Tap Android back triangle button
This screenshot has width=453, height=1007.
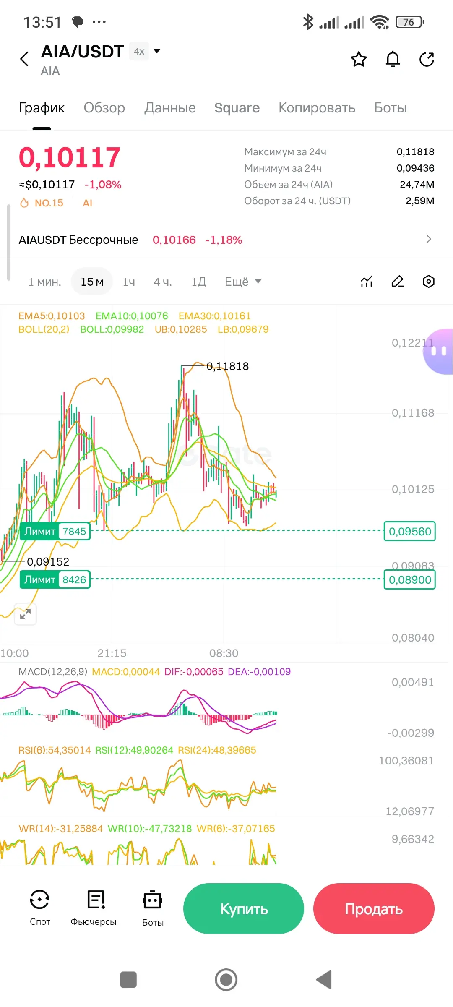(324, 980)
